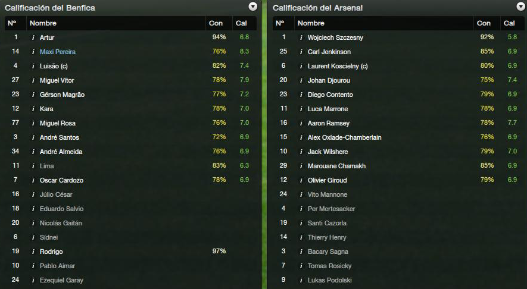Click Johan Djourou's 7.4 rating

512,80
